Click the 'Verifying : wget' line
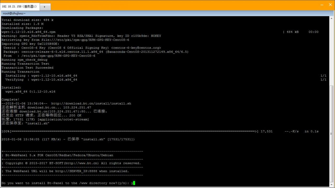The height and width of the screenshot is (188, 335). pos(41,80)
